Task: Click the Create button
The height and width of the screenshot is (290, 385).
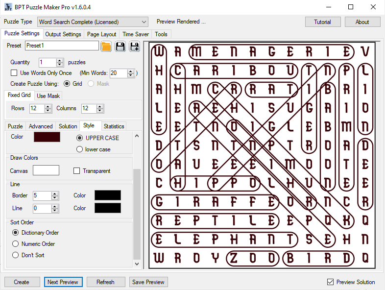Action: click(x=22, y=282)
